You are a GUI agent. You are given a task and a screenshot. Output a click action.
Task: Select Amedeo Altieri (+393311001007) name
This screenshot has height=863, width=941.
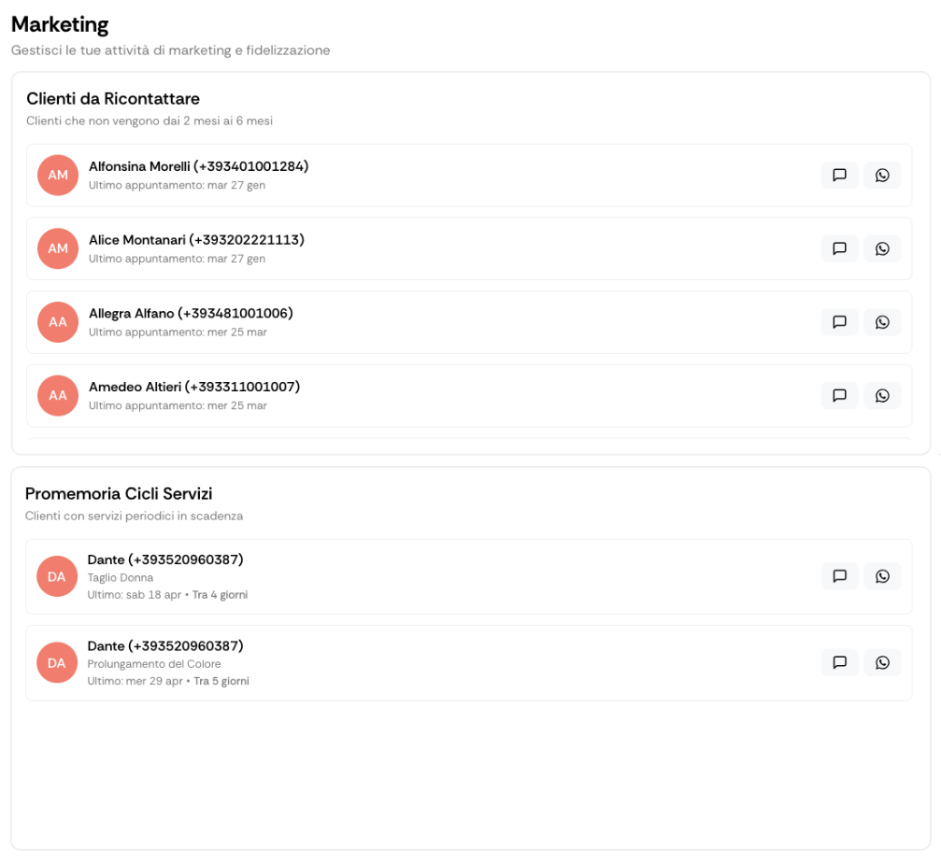(x=194, y=387)
